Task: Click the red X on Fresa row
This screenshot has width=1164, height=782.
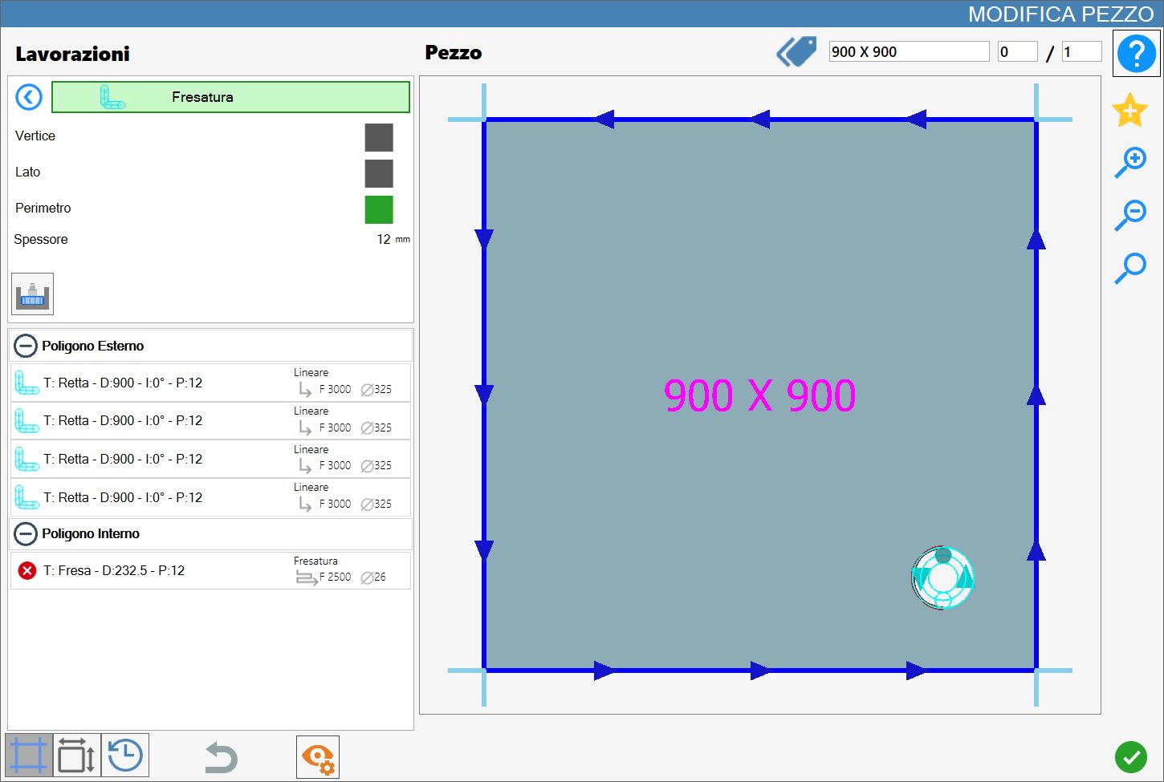Action: (27, 570)
